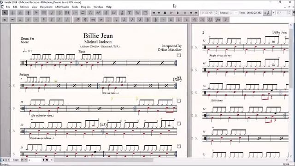
Task: Choose the quarter note duration
Action: pos(117,19)
